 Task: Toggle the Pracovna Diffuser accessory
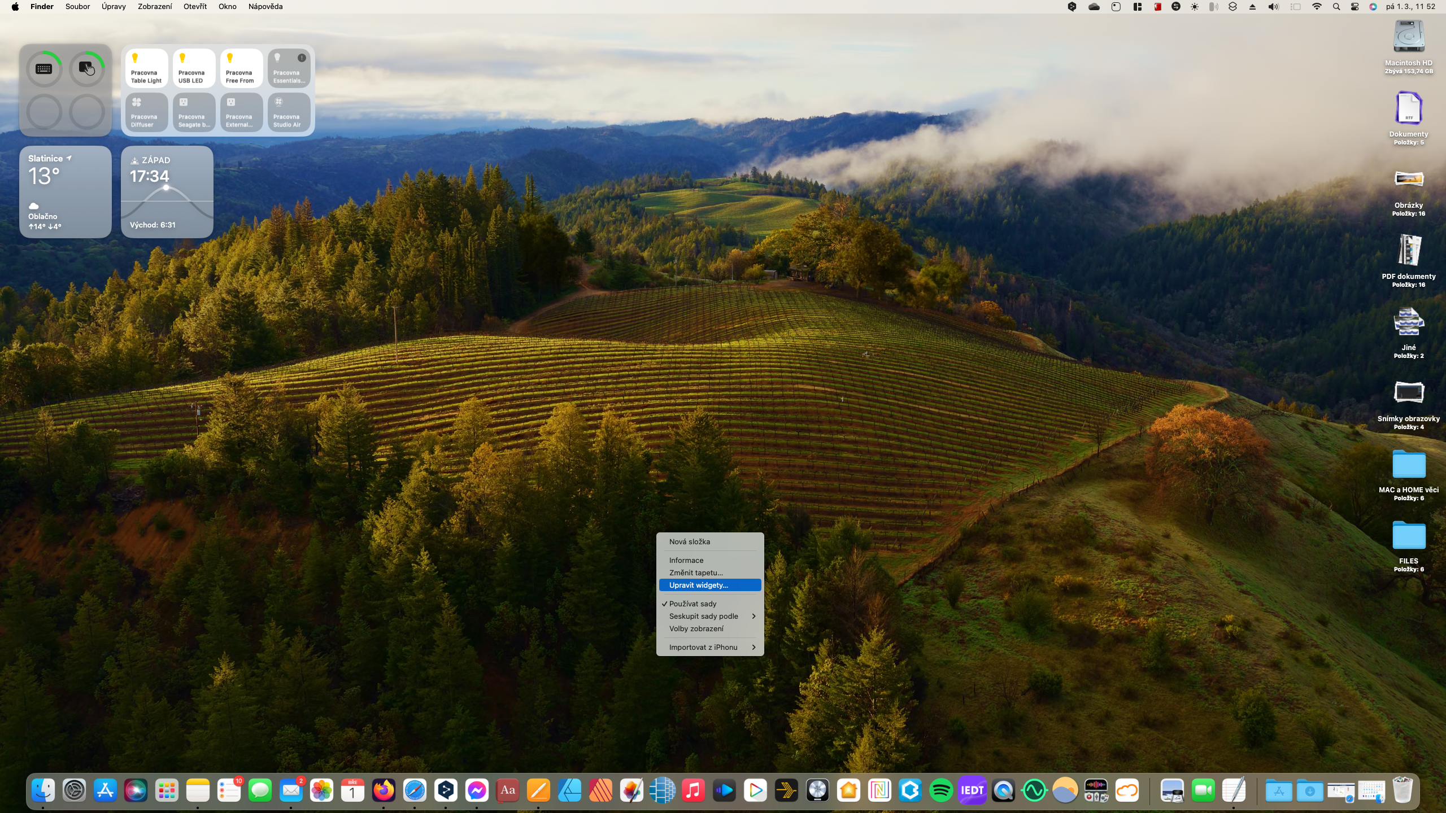point(146,112)
